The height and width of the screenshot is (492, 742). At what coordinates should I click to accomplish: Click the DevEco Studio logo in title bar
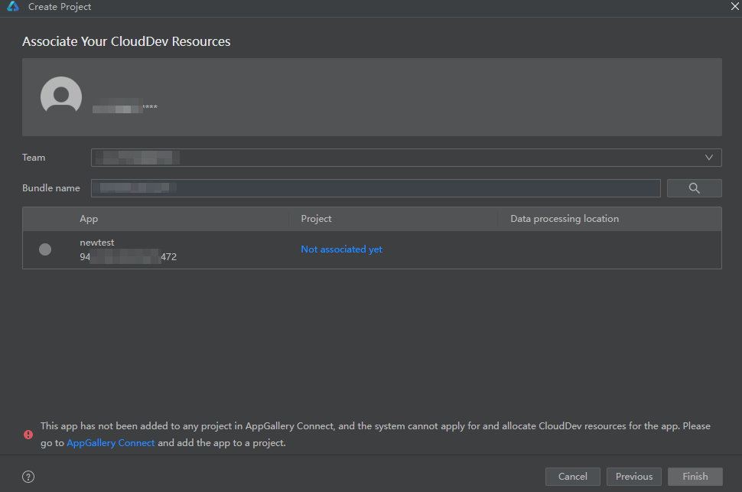13,7
